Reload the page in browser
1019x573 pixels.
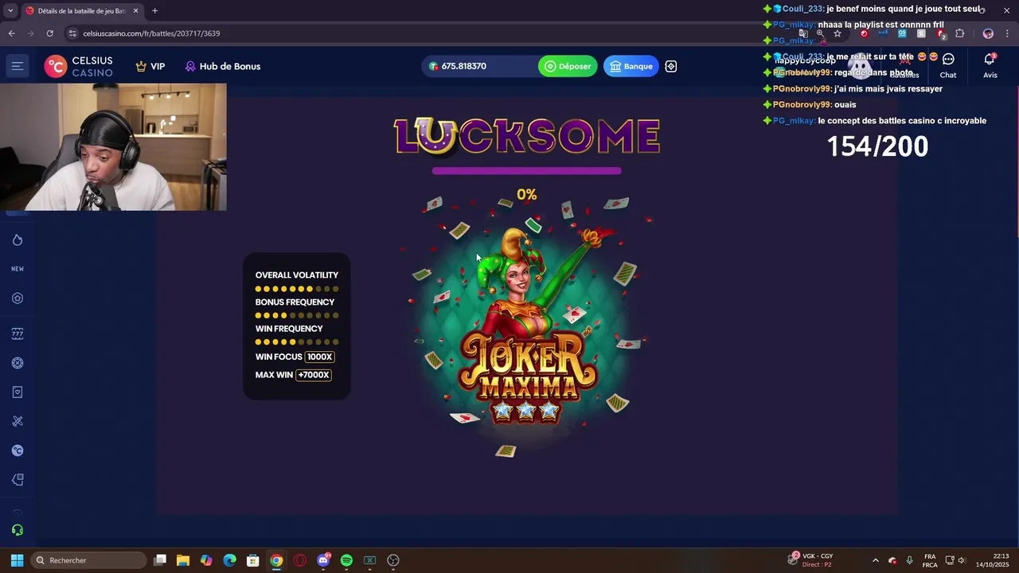pyautogui.click(x=49, y=33)
